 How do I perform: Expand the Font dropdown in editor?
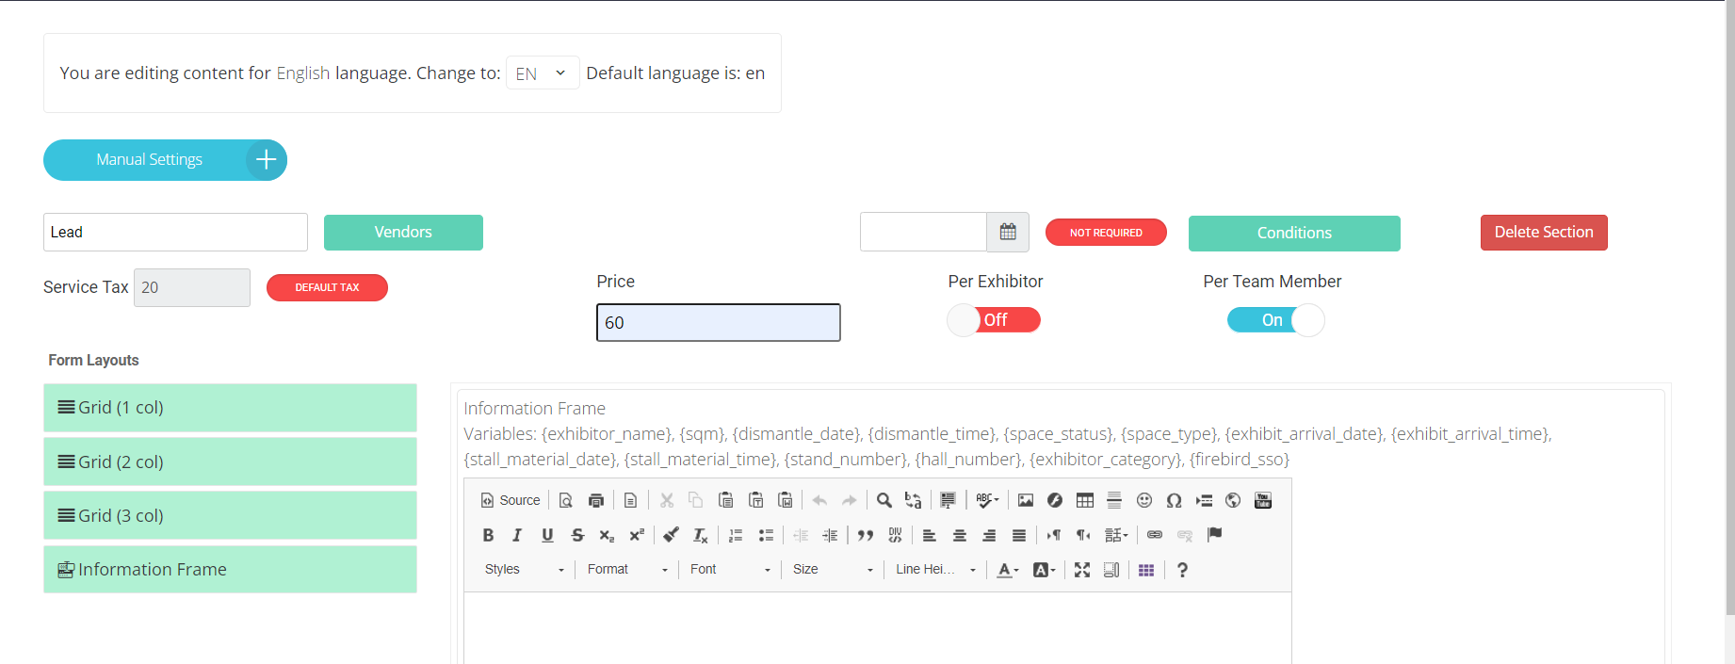coord(730,570)
